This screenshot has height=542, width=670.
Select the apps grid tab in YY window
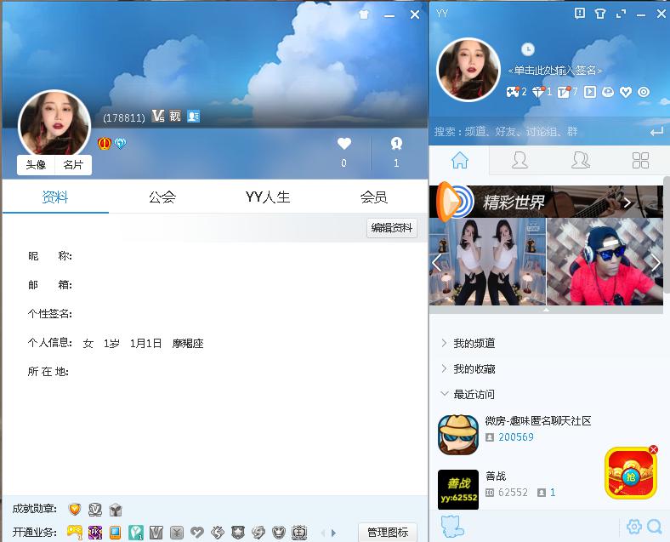point(640,160)
